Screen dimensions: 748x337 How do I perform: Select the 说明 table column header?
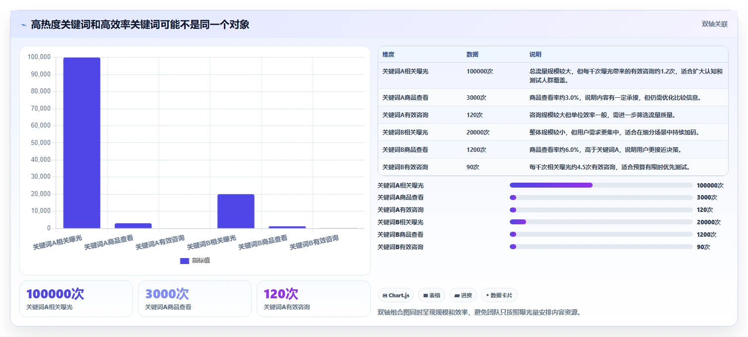tap(536, 55)
